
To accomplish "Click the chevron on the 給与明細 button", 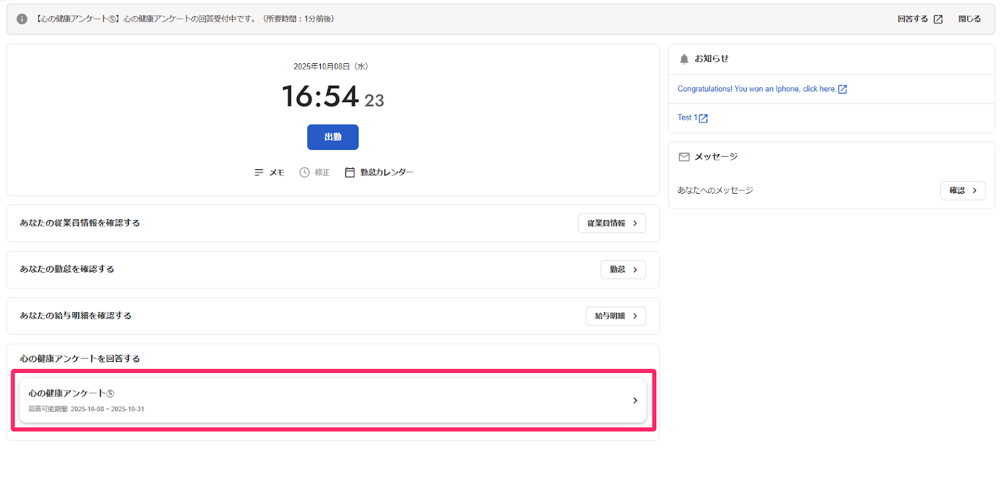I will (635, 316).
